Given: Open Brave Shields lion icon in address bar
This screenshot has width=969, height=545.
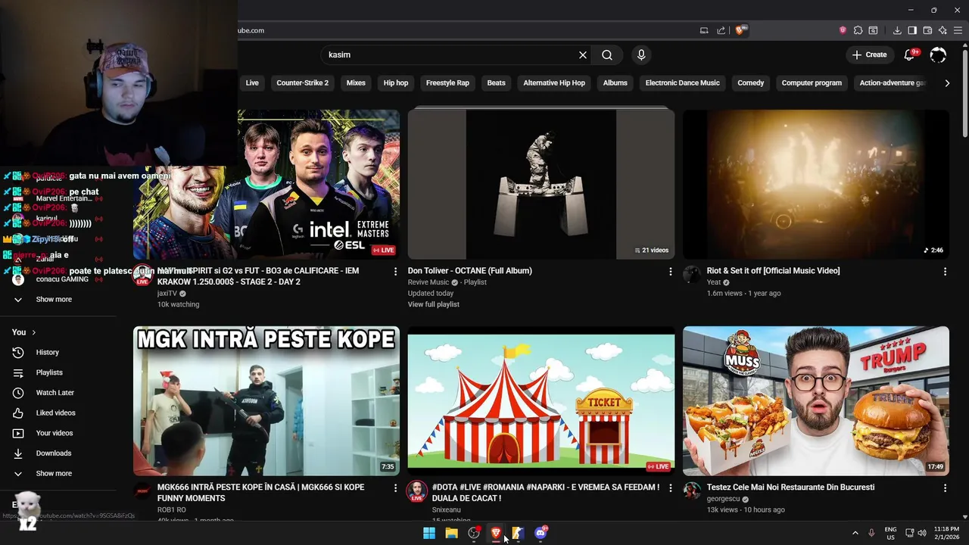Looking at the screenshot, I should tap(740, 30).
